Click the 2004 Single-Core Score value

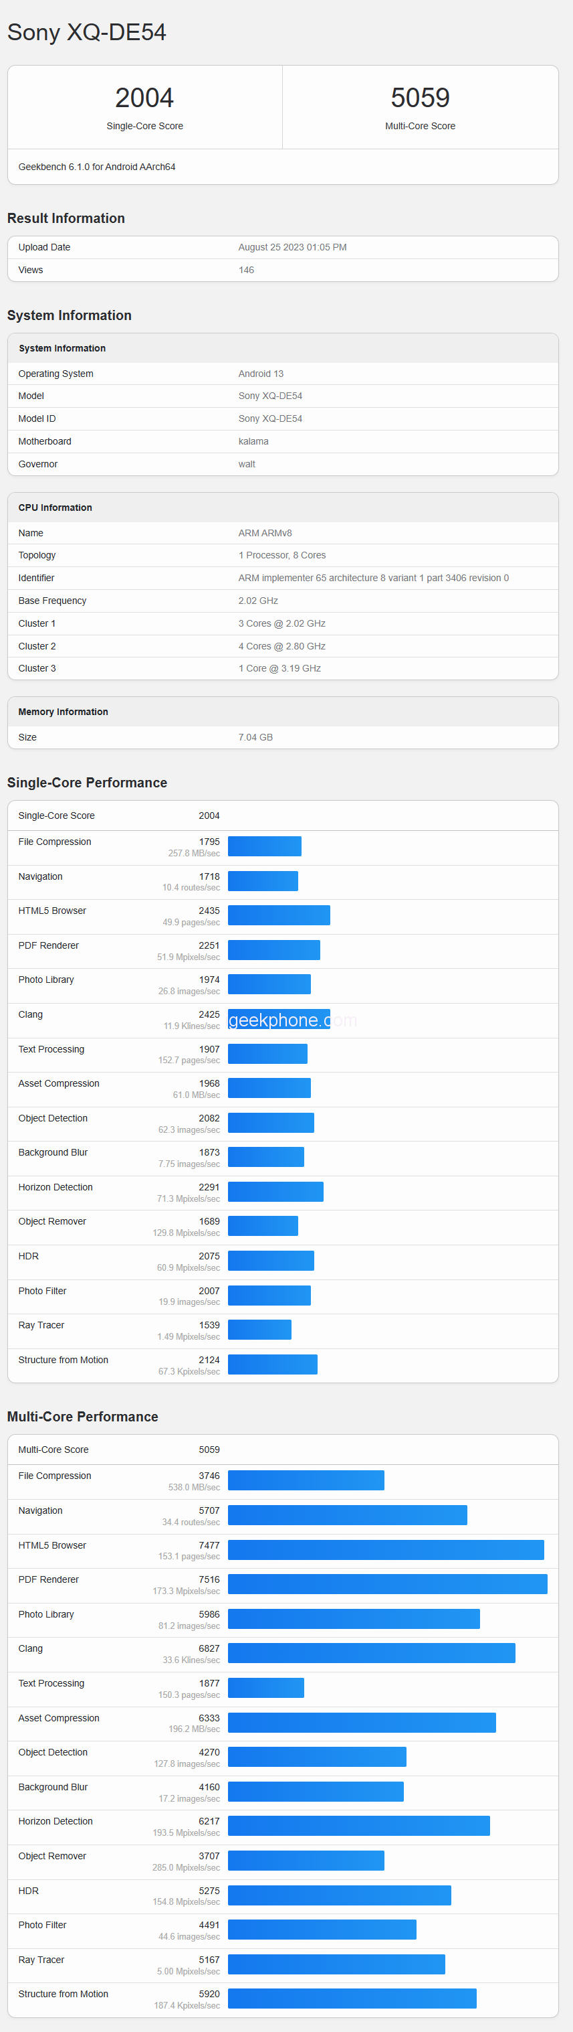[144, 98]
